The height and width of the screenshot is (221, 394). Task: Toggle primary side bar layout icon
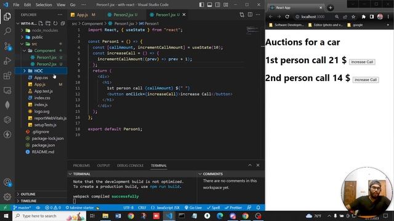(201, 4)
